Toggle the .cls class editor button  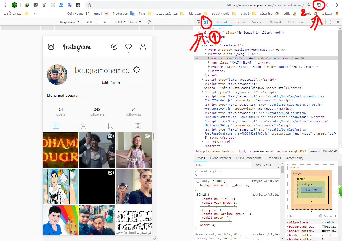click(x=268, y=165)
